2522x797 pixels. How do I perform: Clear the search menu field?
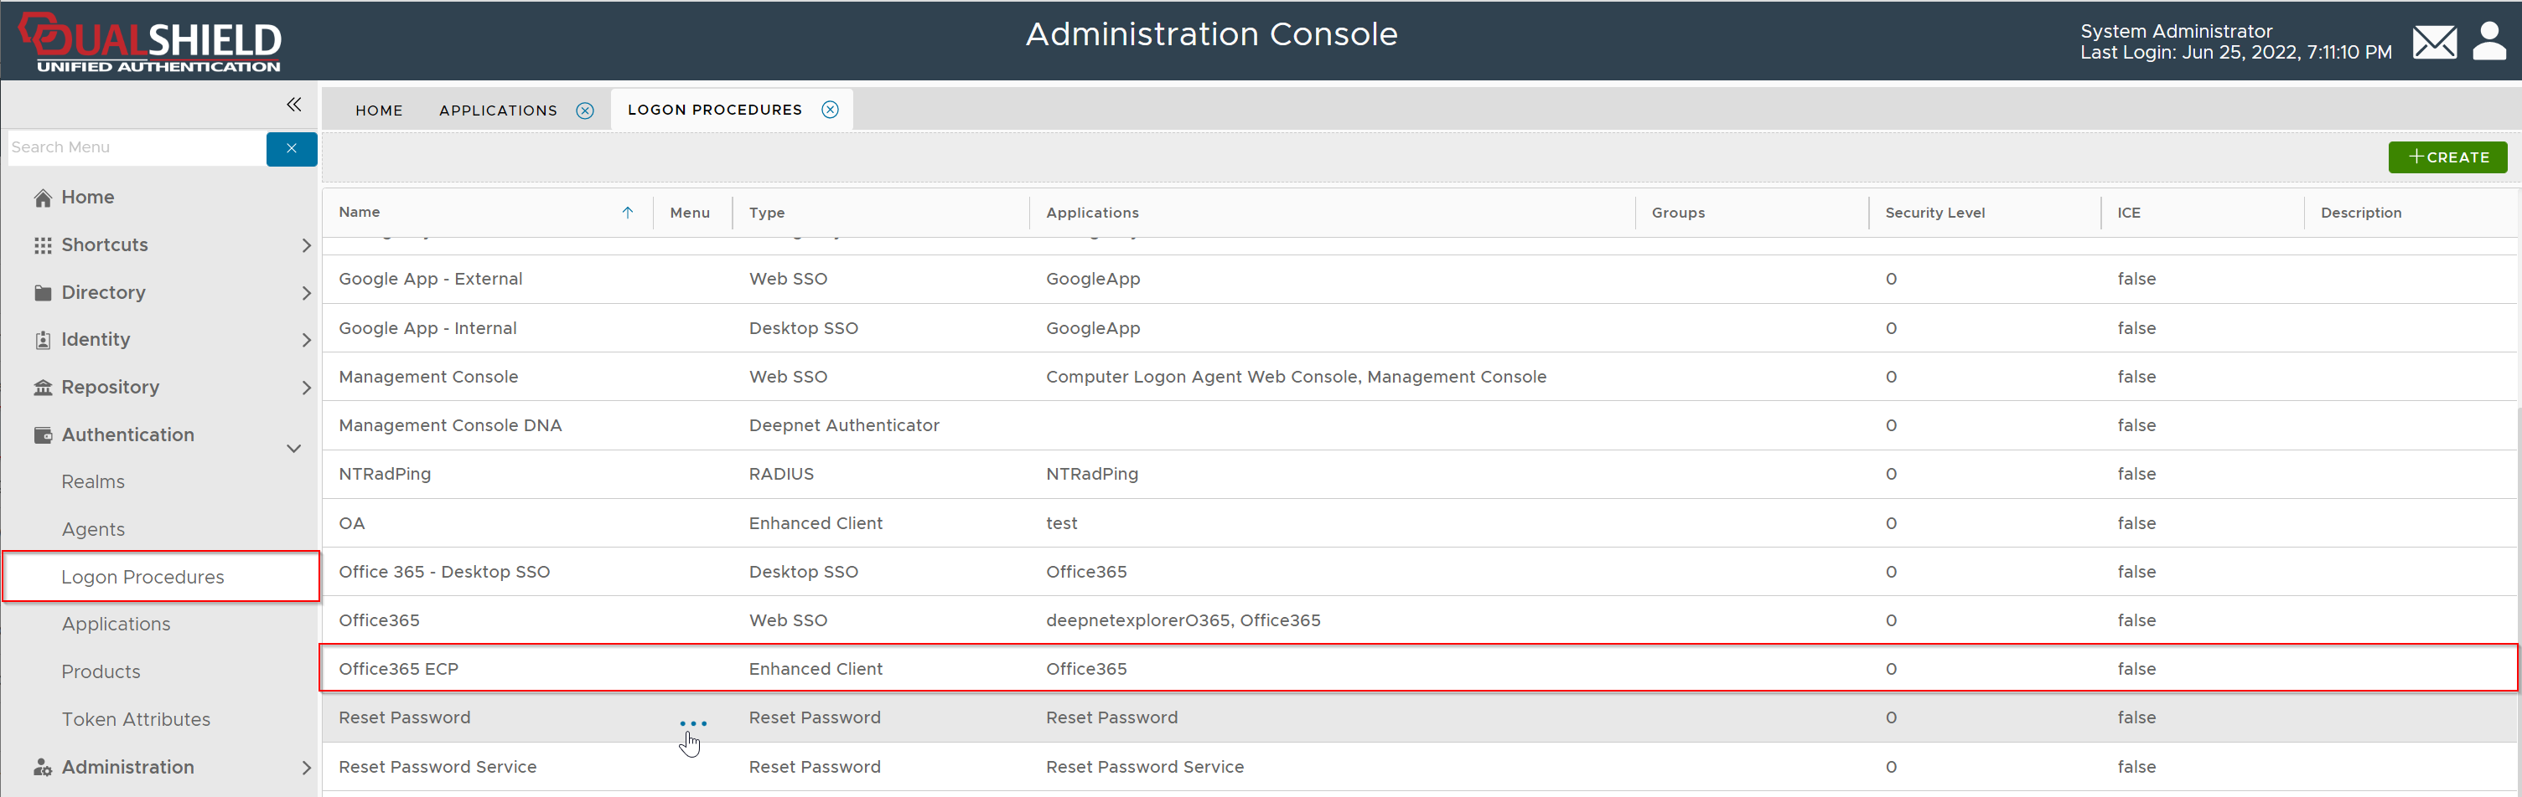[291, 149]
